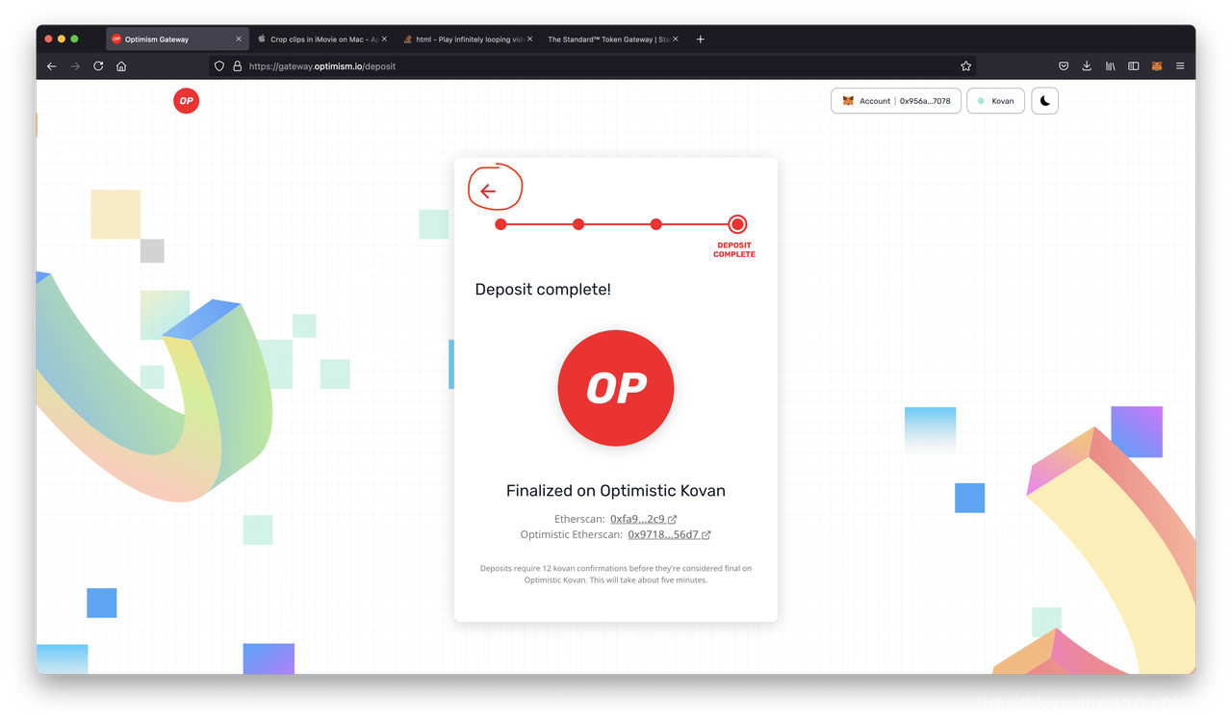Open Etherscan link 0xfa9...2c9

(643, 519)
